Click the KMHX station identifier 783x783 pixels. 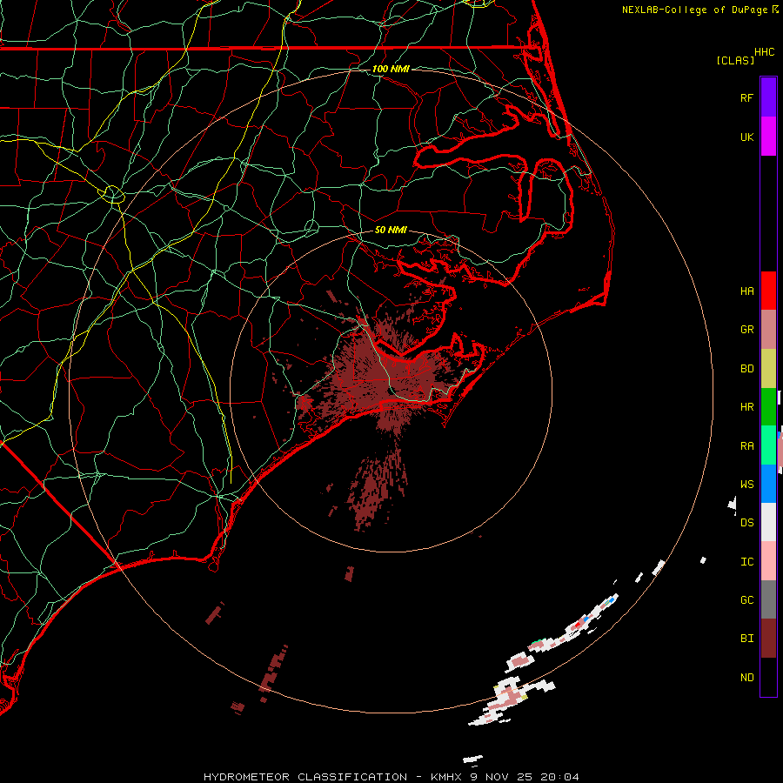[447, 777]
